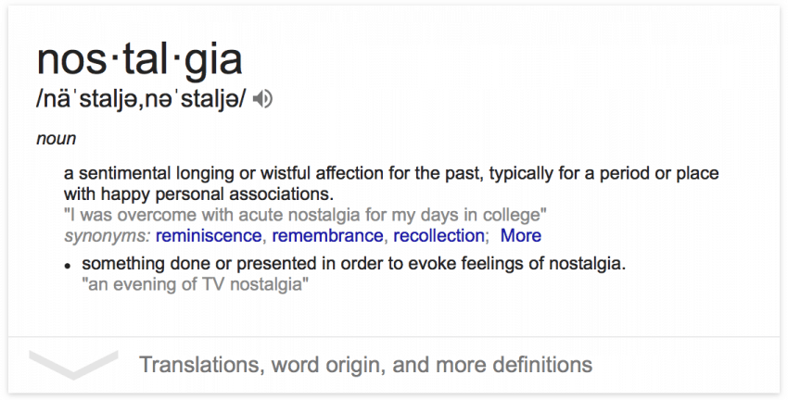Click the nos·tal·gia headword
This screenshot has height=400, width=788.
140,60
